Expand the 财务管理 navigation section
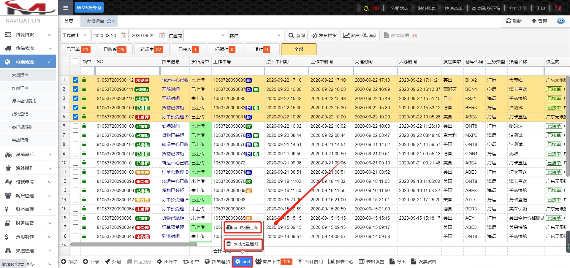The height and width of the screenshot is (268, 570). [x=28, y=209]
